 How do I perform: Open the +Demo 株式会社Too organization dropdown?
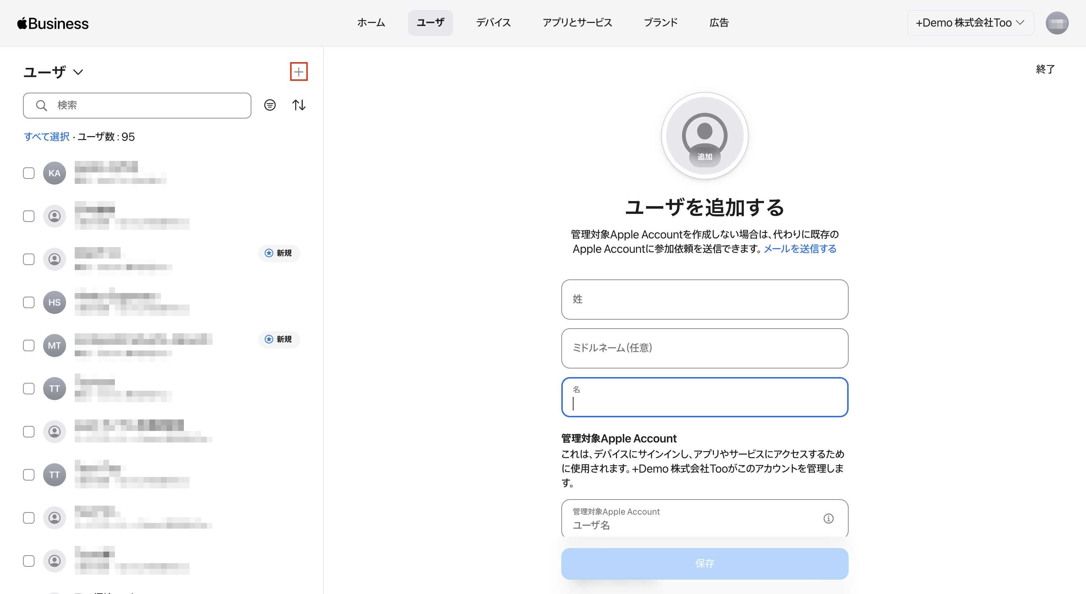click(970, 23)
